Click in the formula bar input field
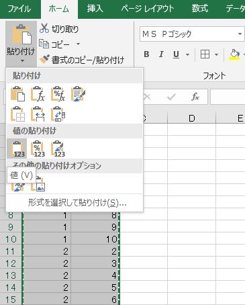Viewport: 245px width, 305px height. point(228,97)
